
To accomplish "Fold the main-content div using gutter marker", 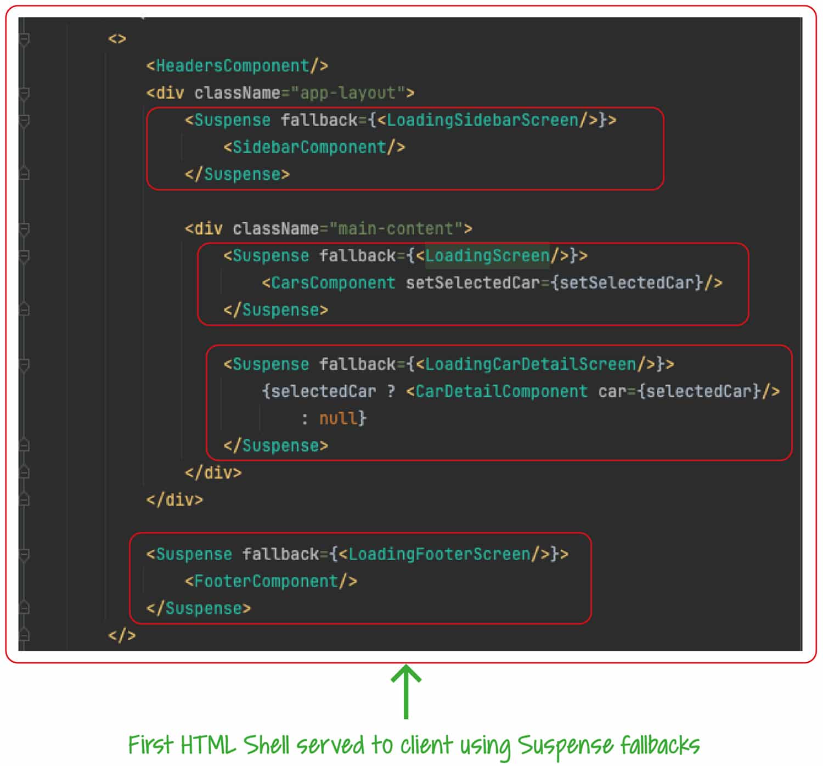I will point(24,229).
